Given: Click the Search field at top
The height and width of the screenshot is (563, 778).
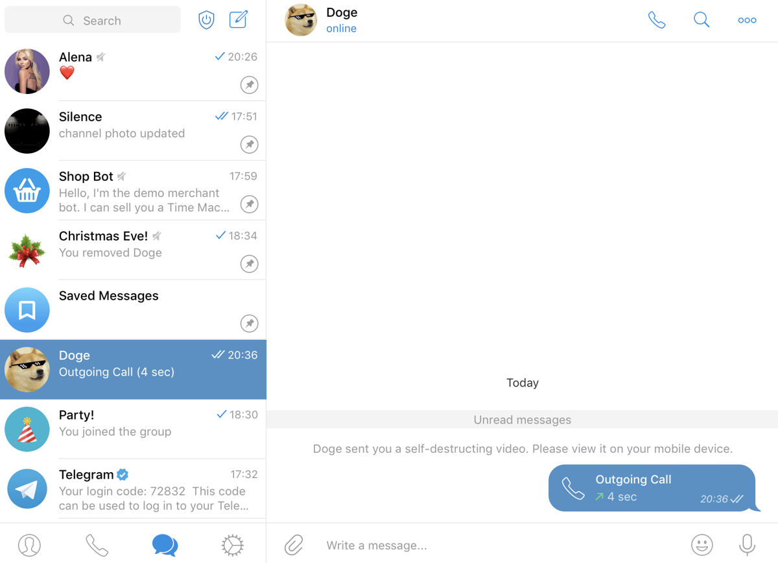Looking at the screenshot, I should point(93,20).
